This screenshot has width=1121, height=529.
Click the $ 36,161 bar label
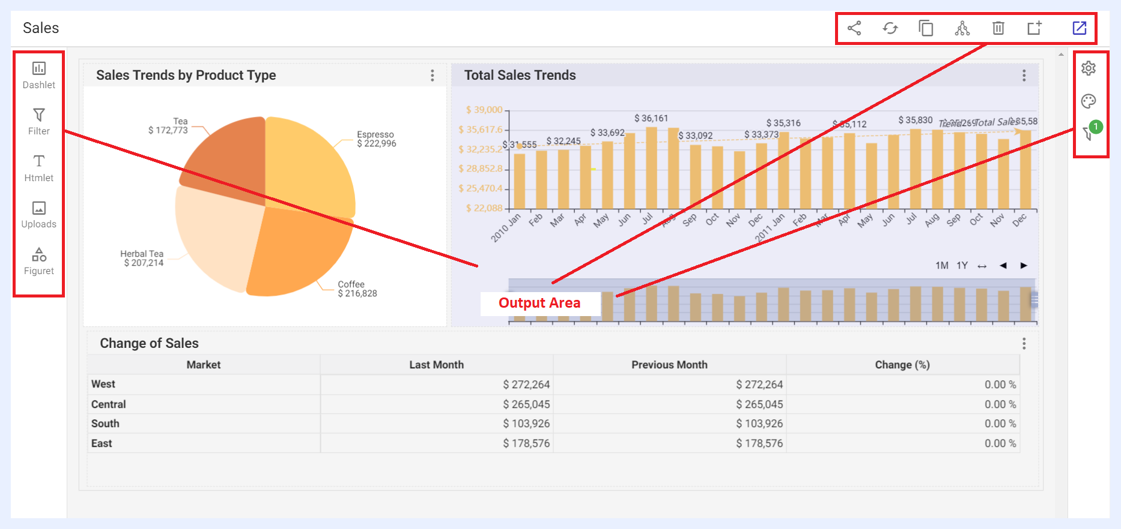tap(651, 118)
